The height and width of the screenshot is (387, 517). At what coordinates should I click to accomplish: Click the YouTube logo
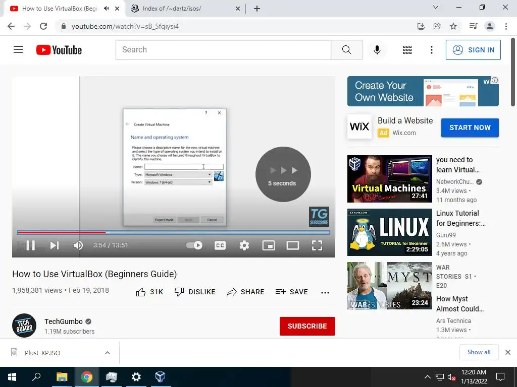click(59, 50)
